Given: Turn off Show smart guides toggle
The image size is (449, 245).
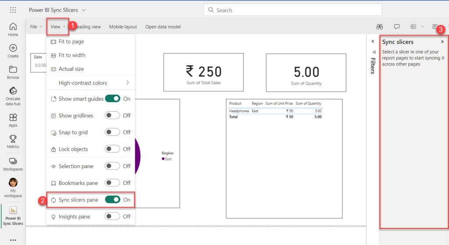Looking at the screenshot, I should pyautogui.click(x=113, y=99).
